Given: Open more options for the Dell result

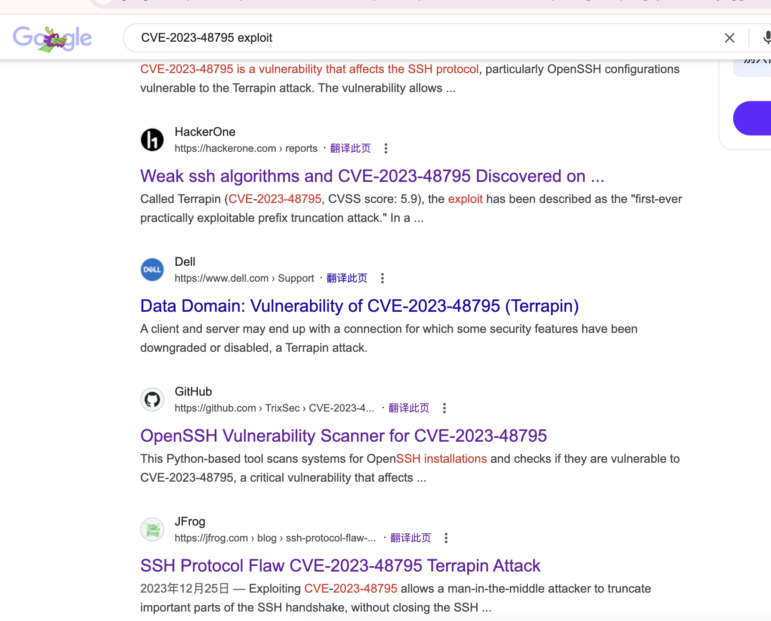Looking at the screenshot, I should (382, 278).
